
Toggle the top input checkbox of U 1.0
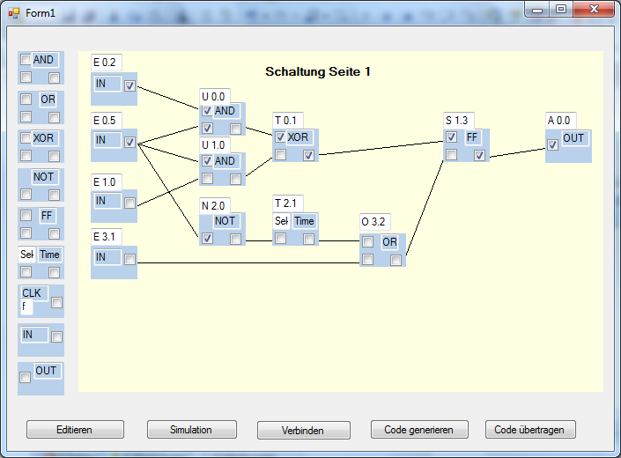(x=207, y=160)
